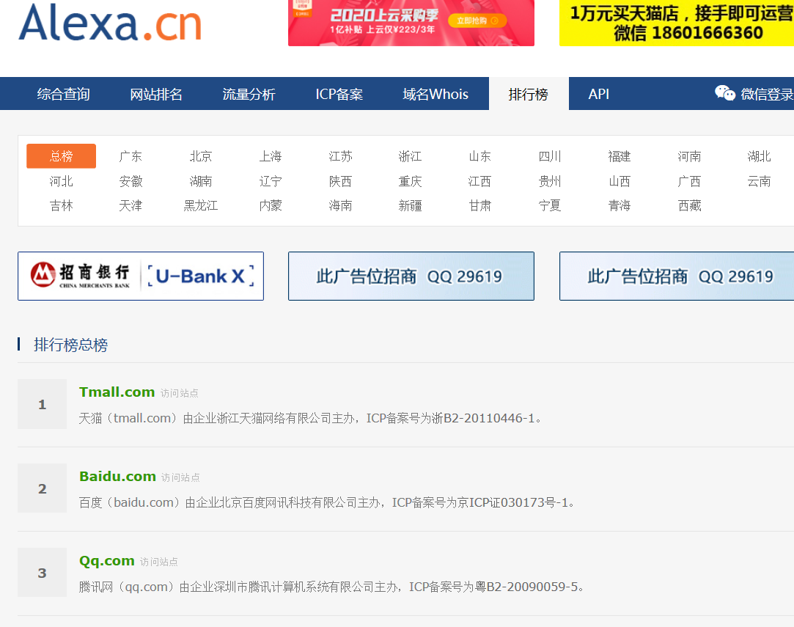Filter ranking by 海南
The width and height of the screenshot is (794, 627).
340,205
